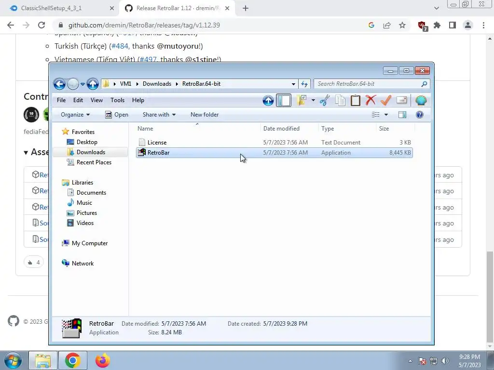Image resolution: width=494 pixels, height=370 pixels.
Task: Open the View menu
Action: pyautogui.click(x=96, y=100)
